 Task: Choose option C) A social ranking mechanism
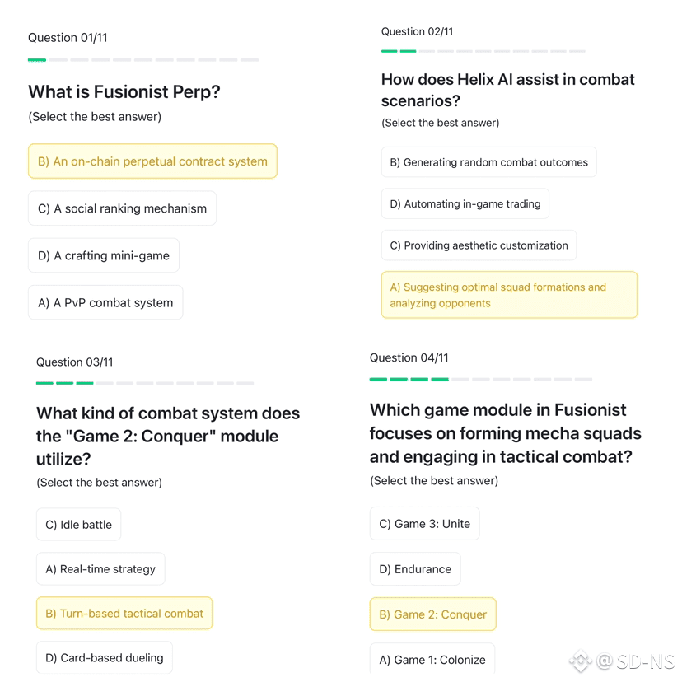[122, 208]
